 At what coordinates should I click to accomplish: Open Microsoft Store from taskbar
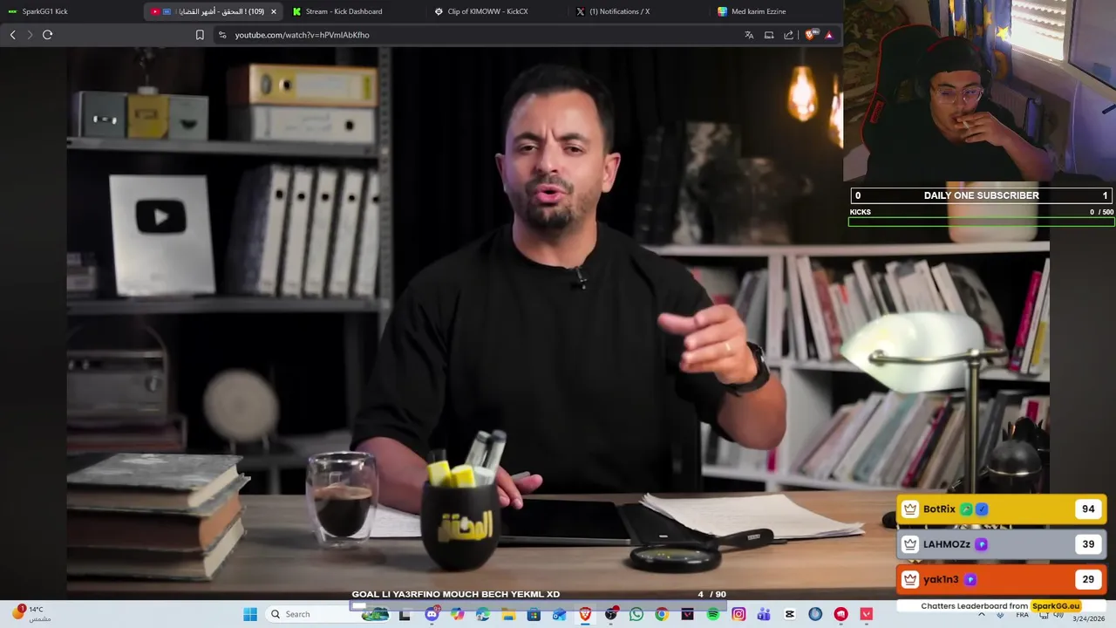(534, 614)
